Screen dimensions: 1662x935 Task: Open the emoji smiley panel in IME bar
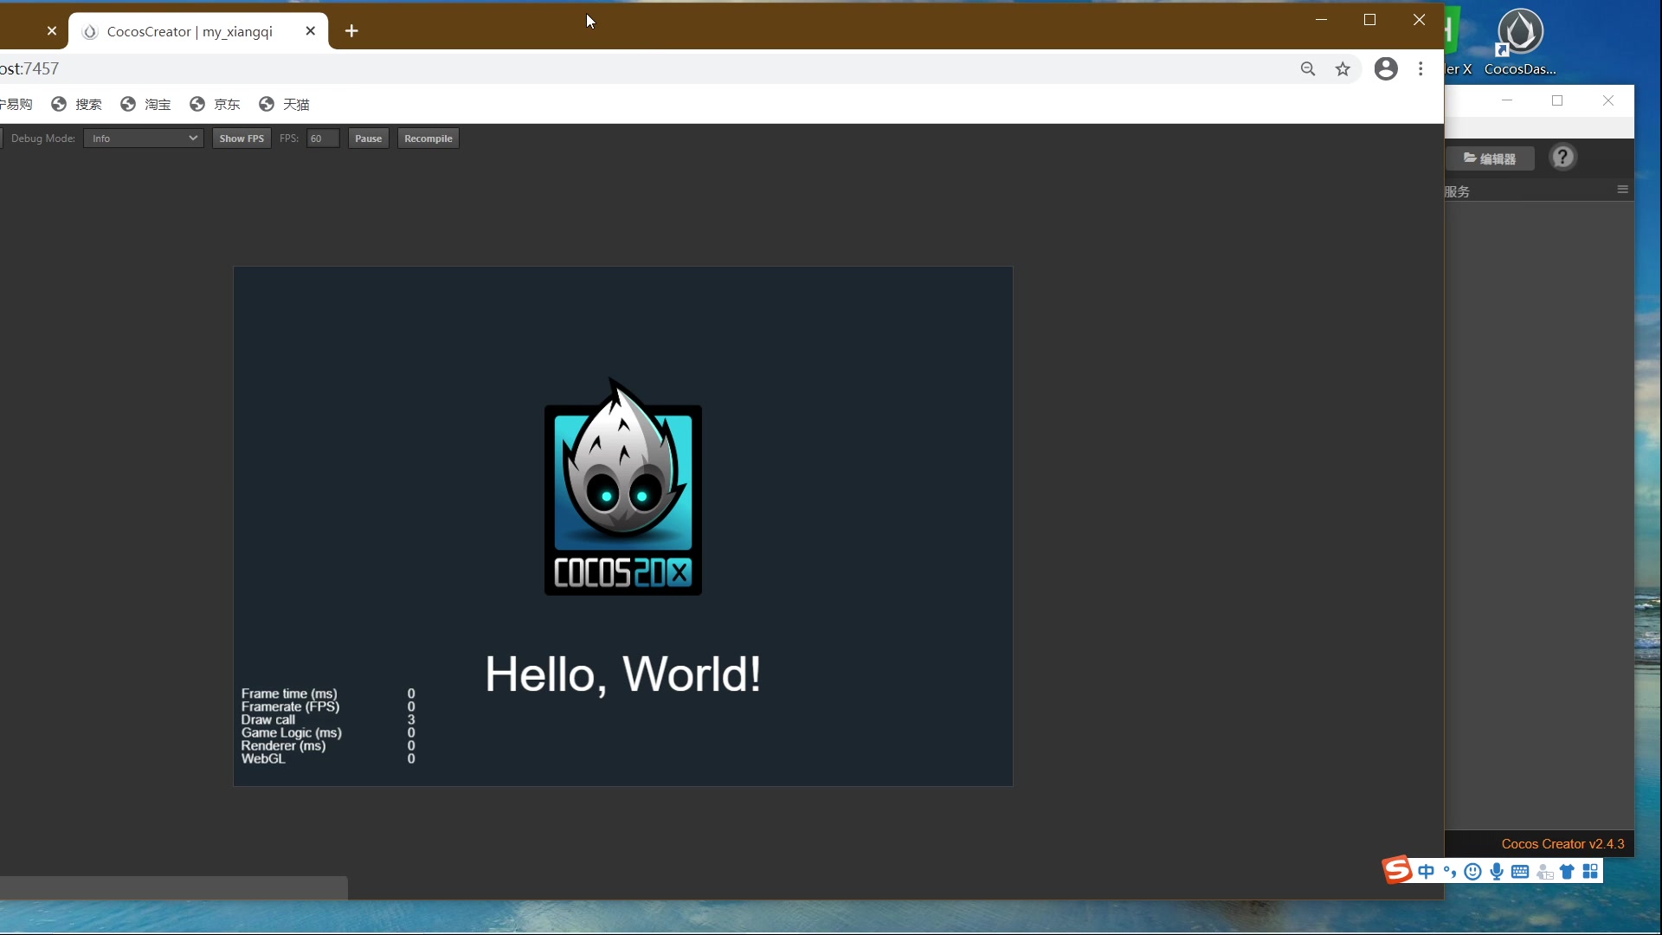tap(1472, 872)
